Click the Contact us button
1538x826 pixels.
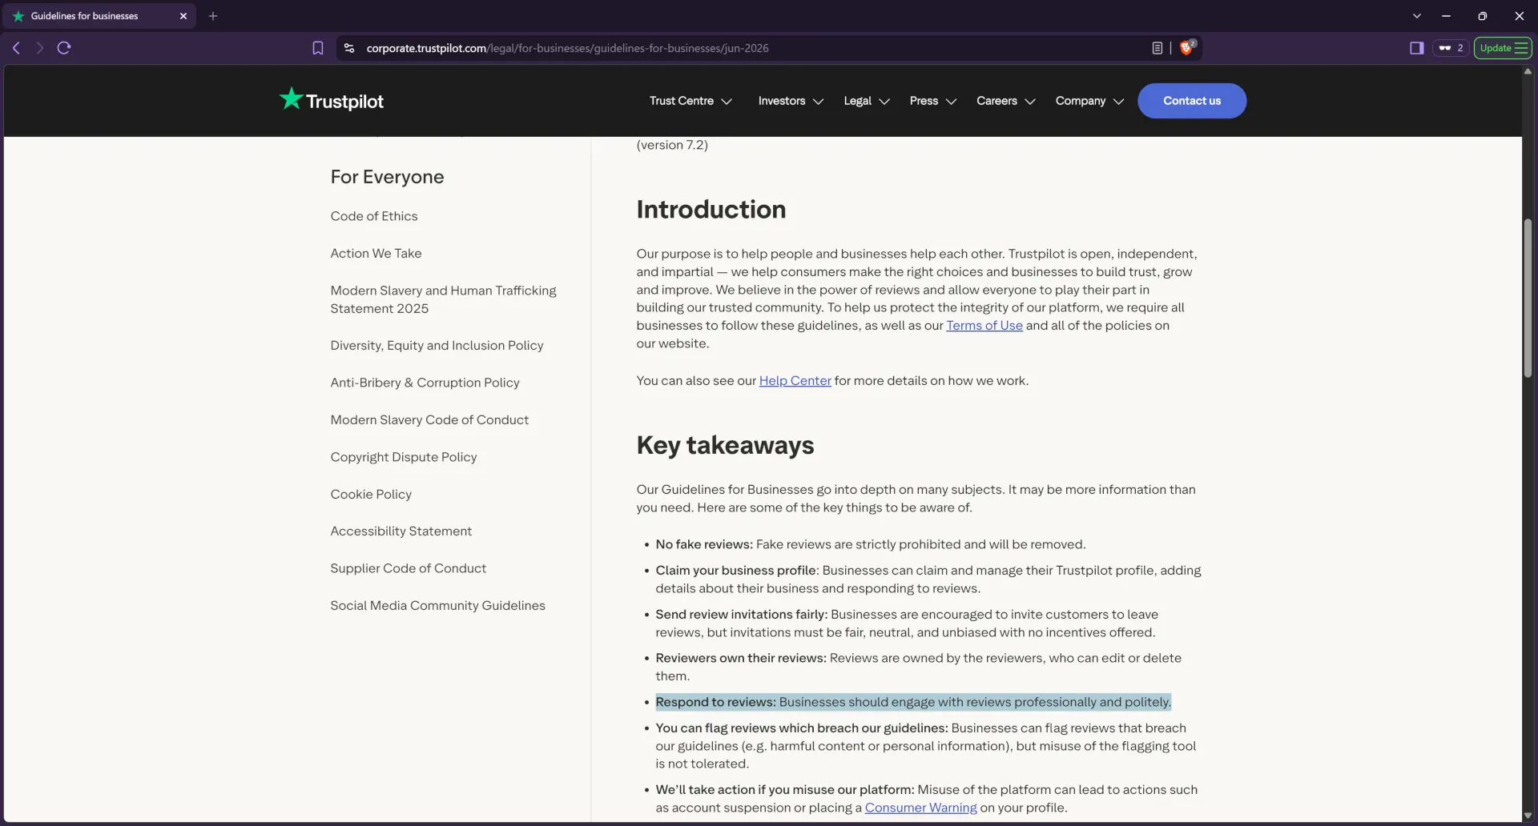tap(1192, 101)
